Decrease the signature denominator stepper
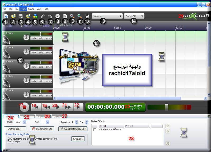211x152 pixels. pos(87,123)
